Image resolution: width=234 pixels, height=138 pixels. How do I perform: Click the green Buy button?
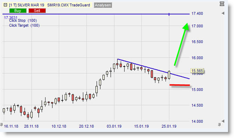(18, 11)
